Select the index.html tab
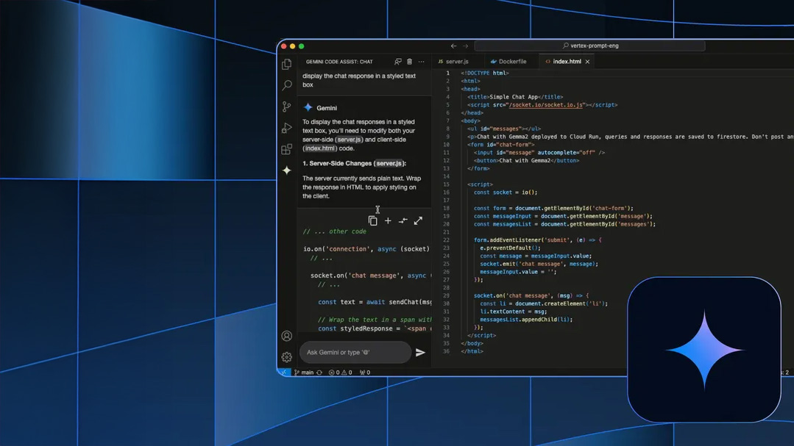Viewport: 794px width, 446px height. point(567,62)
